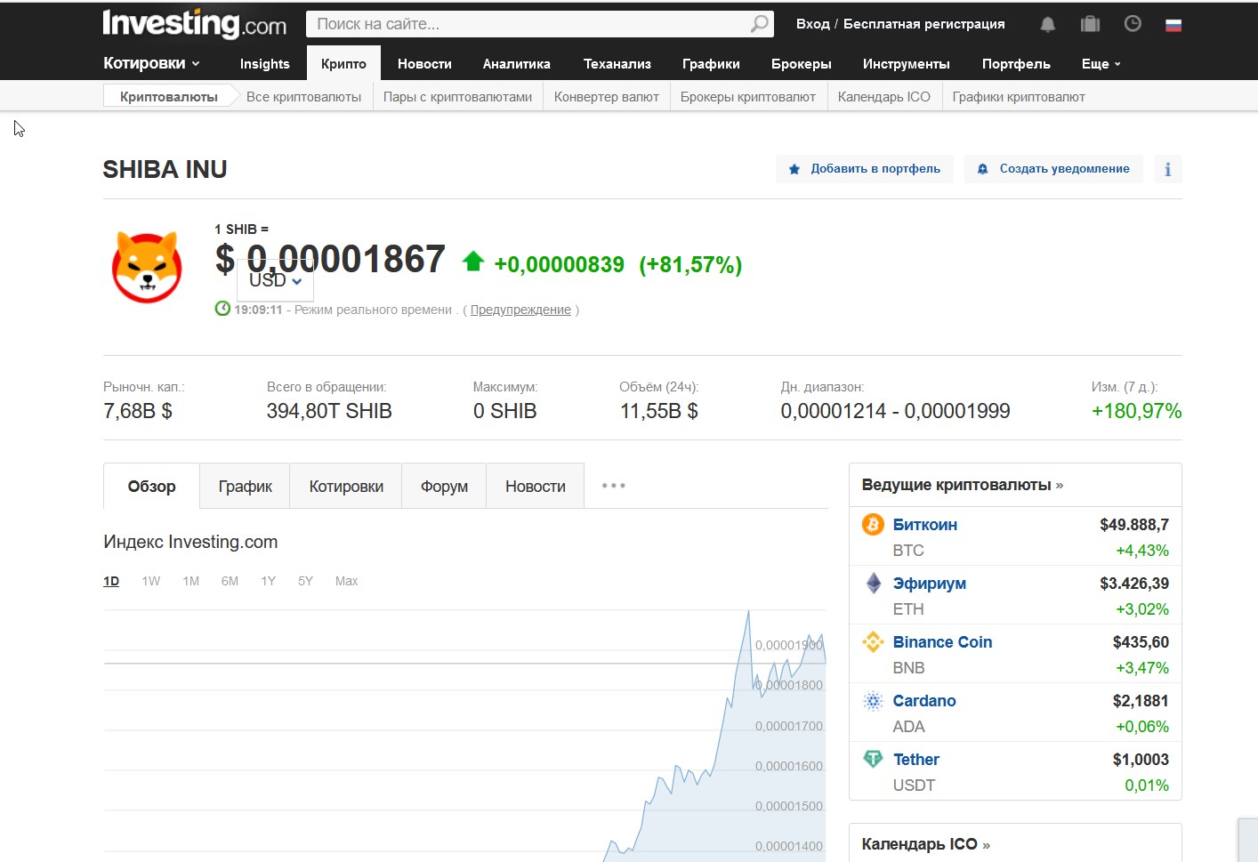
Task: Open the USD currency dropdown
Action: (276, 281)
